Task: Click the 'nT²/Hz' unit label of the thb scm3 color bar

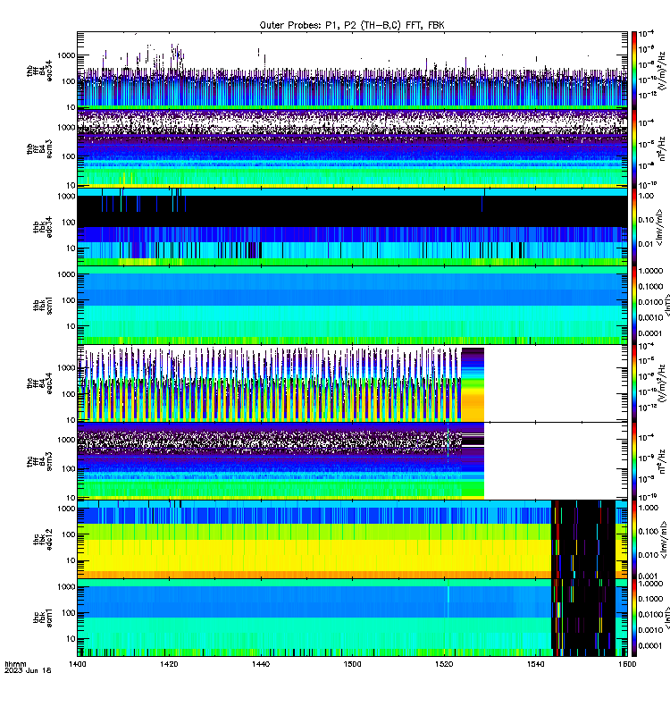Action: point(662,148)
